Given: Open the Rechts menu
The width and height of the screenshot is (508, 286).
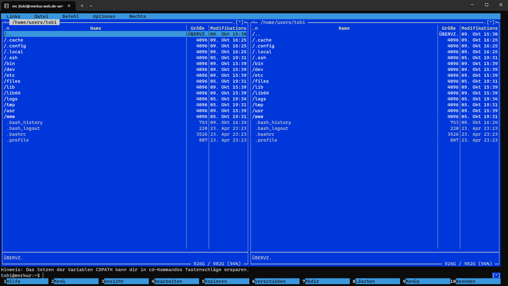Looking at the screenshot, I should coord(137,16).
